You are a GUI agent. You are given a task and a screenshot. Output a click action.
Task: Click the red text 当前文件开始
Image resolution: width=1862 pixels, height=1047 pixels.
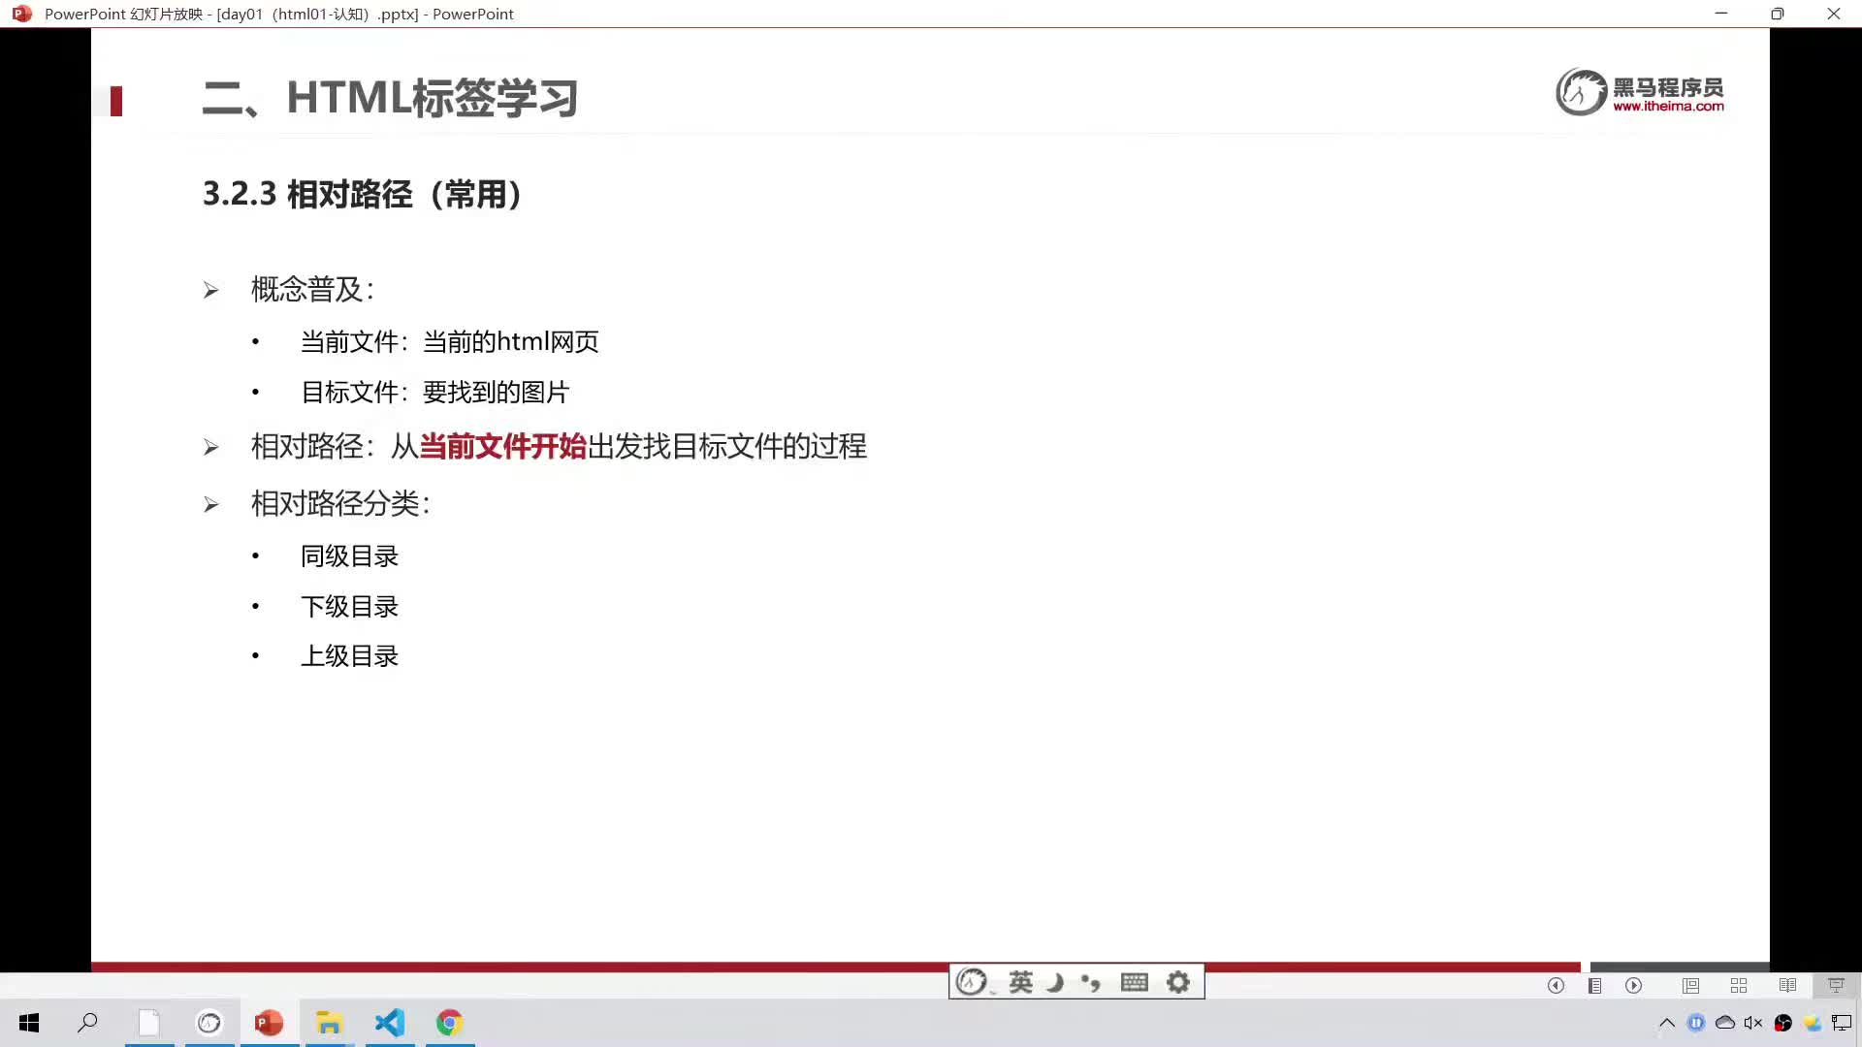(x=502, y=446)
